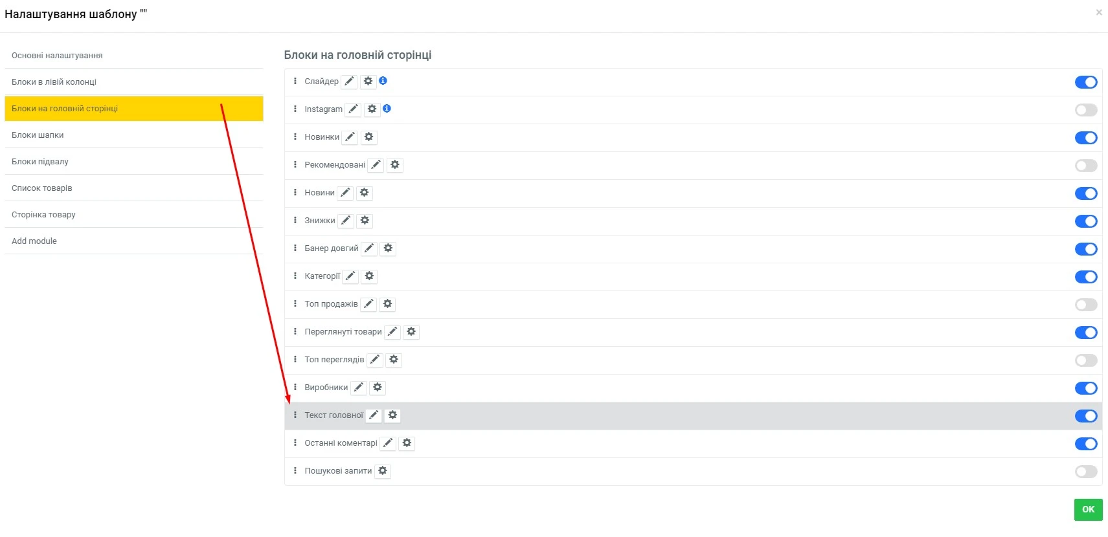Edit the Знижки block name
Viewport: 1108px width, 537px height.
[x=345, y=221]
